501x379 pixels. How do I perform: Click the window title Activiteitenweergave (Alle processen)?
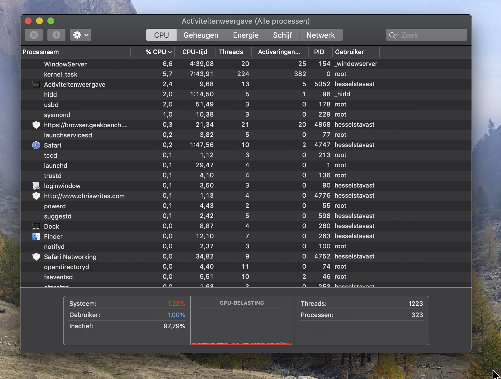click(246, 21)
